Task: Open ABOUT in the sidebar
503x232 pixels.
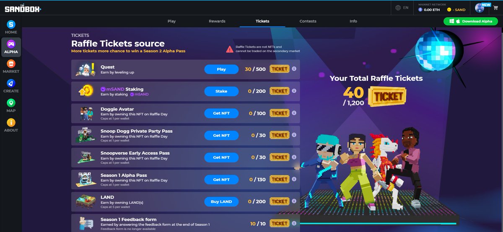Action: coord(11,126)
